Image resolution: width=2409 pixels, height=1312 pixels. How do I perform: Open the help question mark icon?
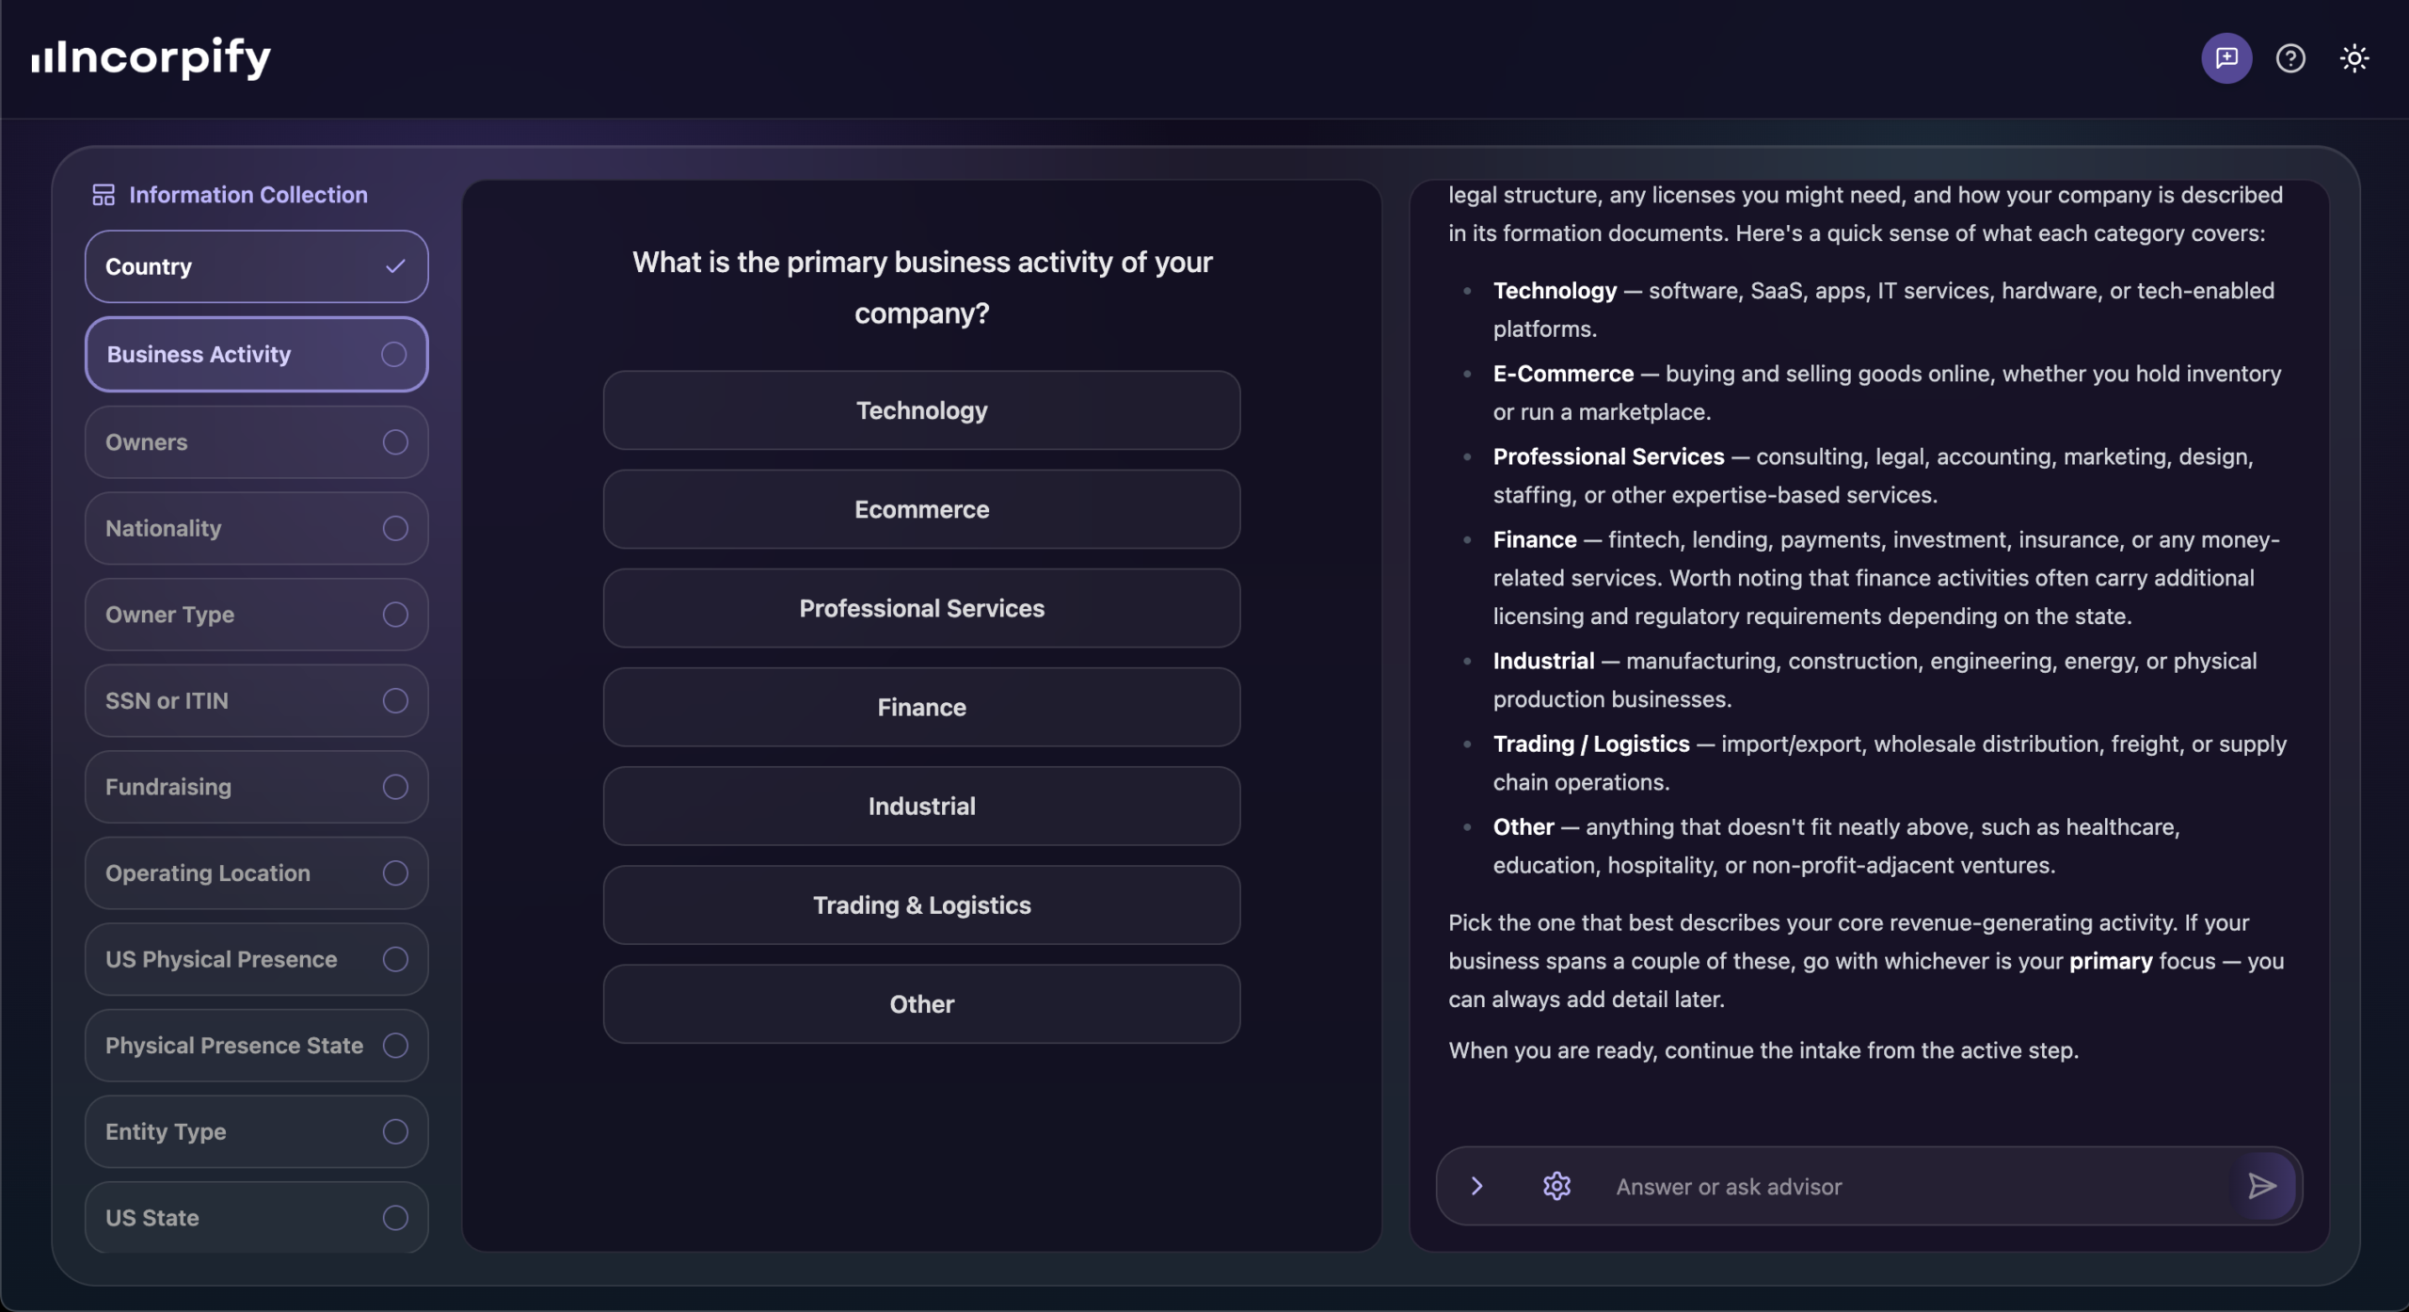[2290, 58]
